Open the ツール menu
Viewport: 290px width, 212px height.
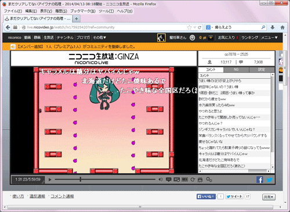[x=106, y=11]
